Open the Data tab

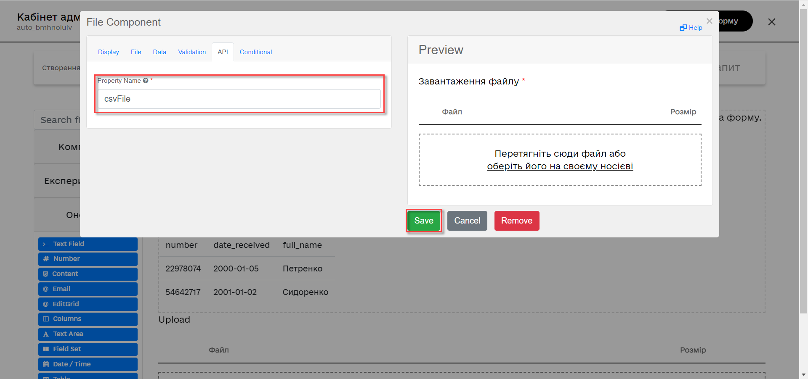[159, 52]
